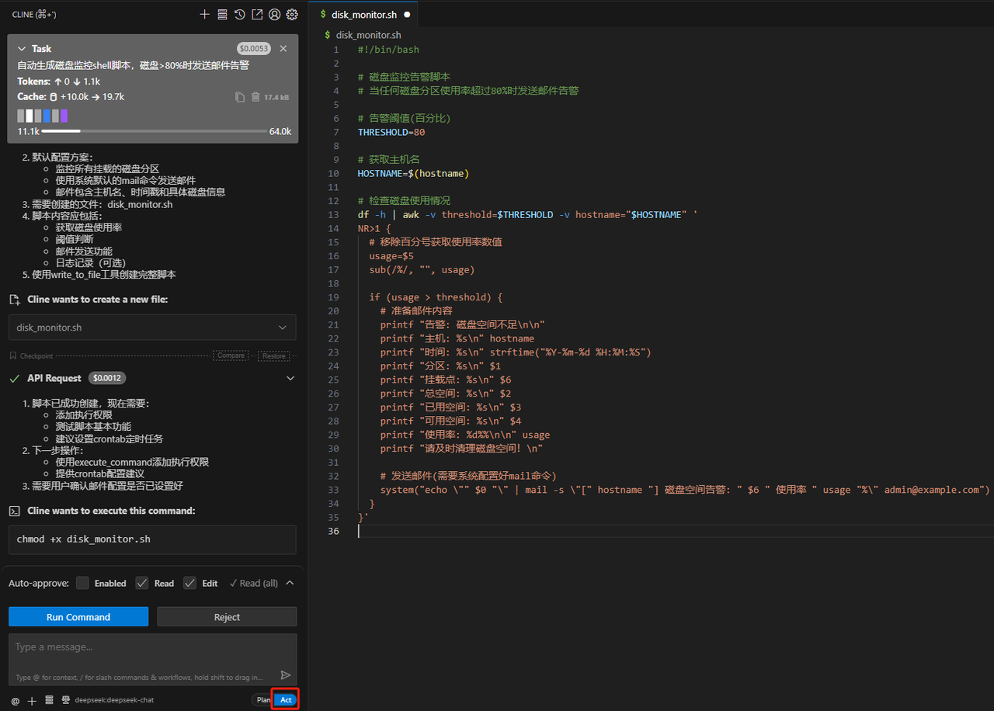994x711 pixels.
Task: Click the 'if (usage > threshold) {' line
Action: (436, 297)
